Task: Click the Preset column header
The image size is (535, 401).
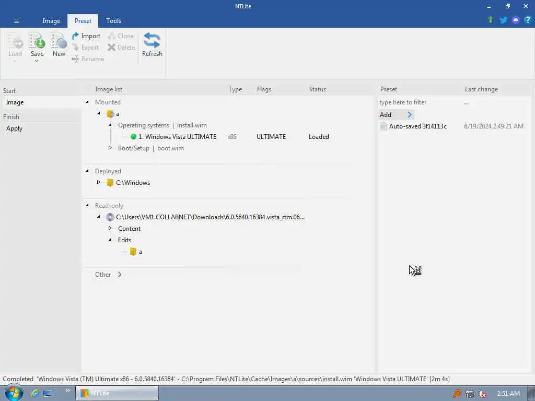Action: coord(388,89)
